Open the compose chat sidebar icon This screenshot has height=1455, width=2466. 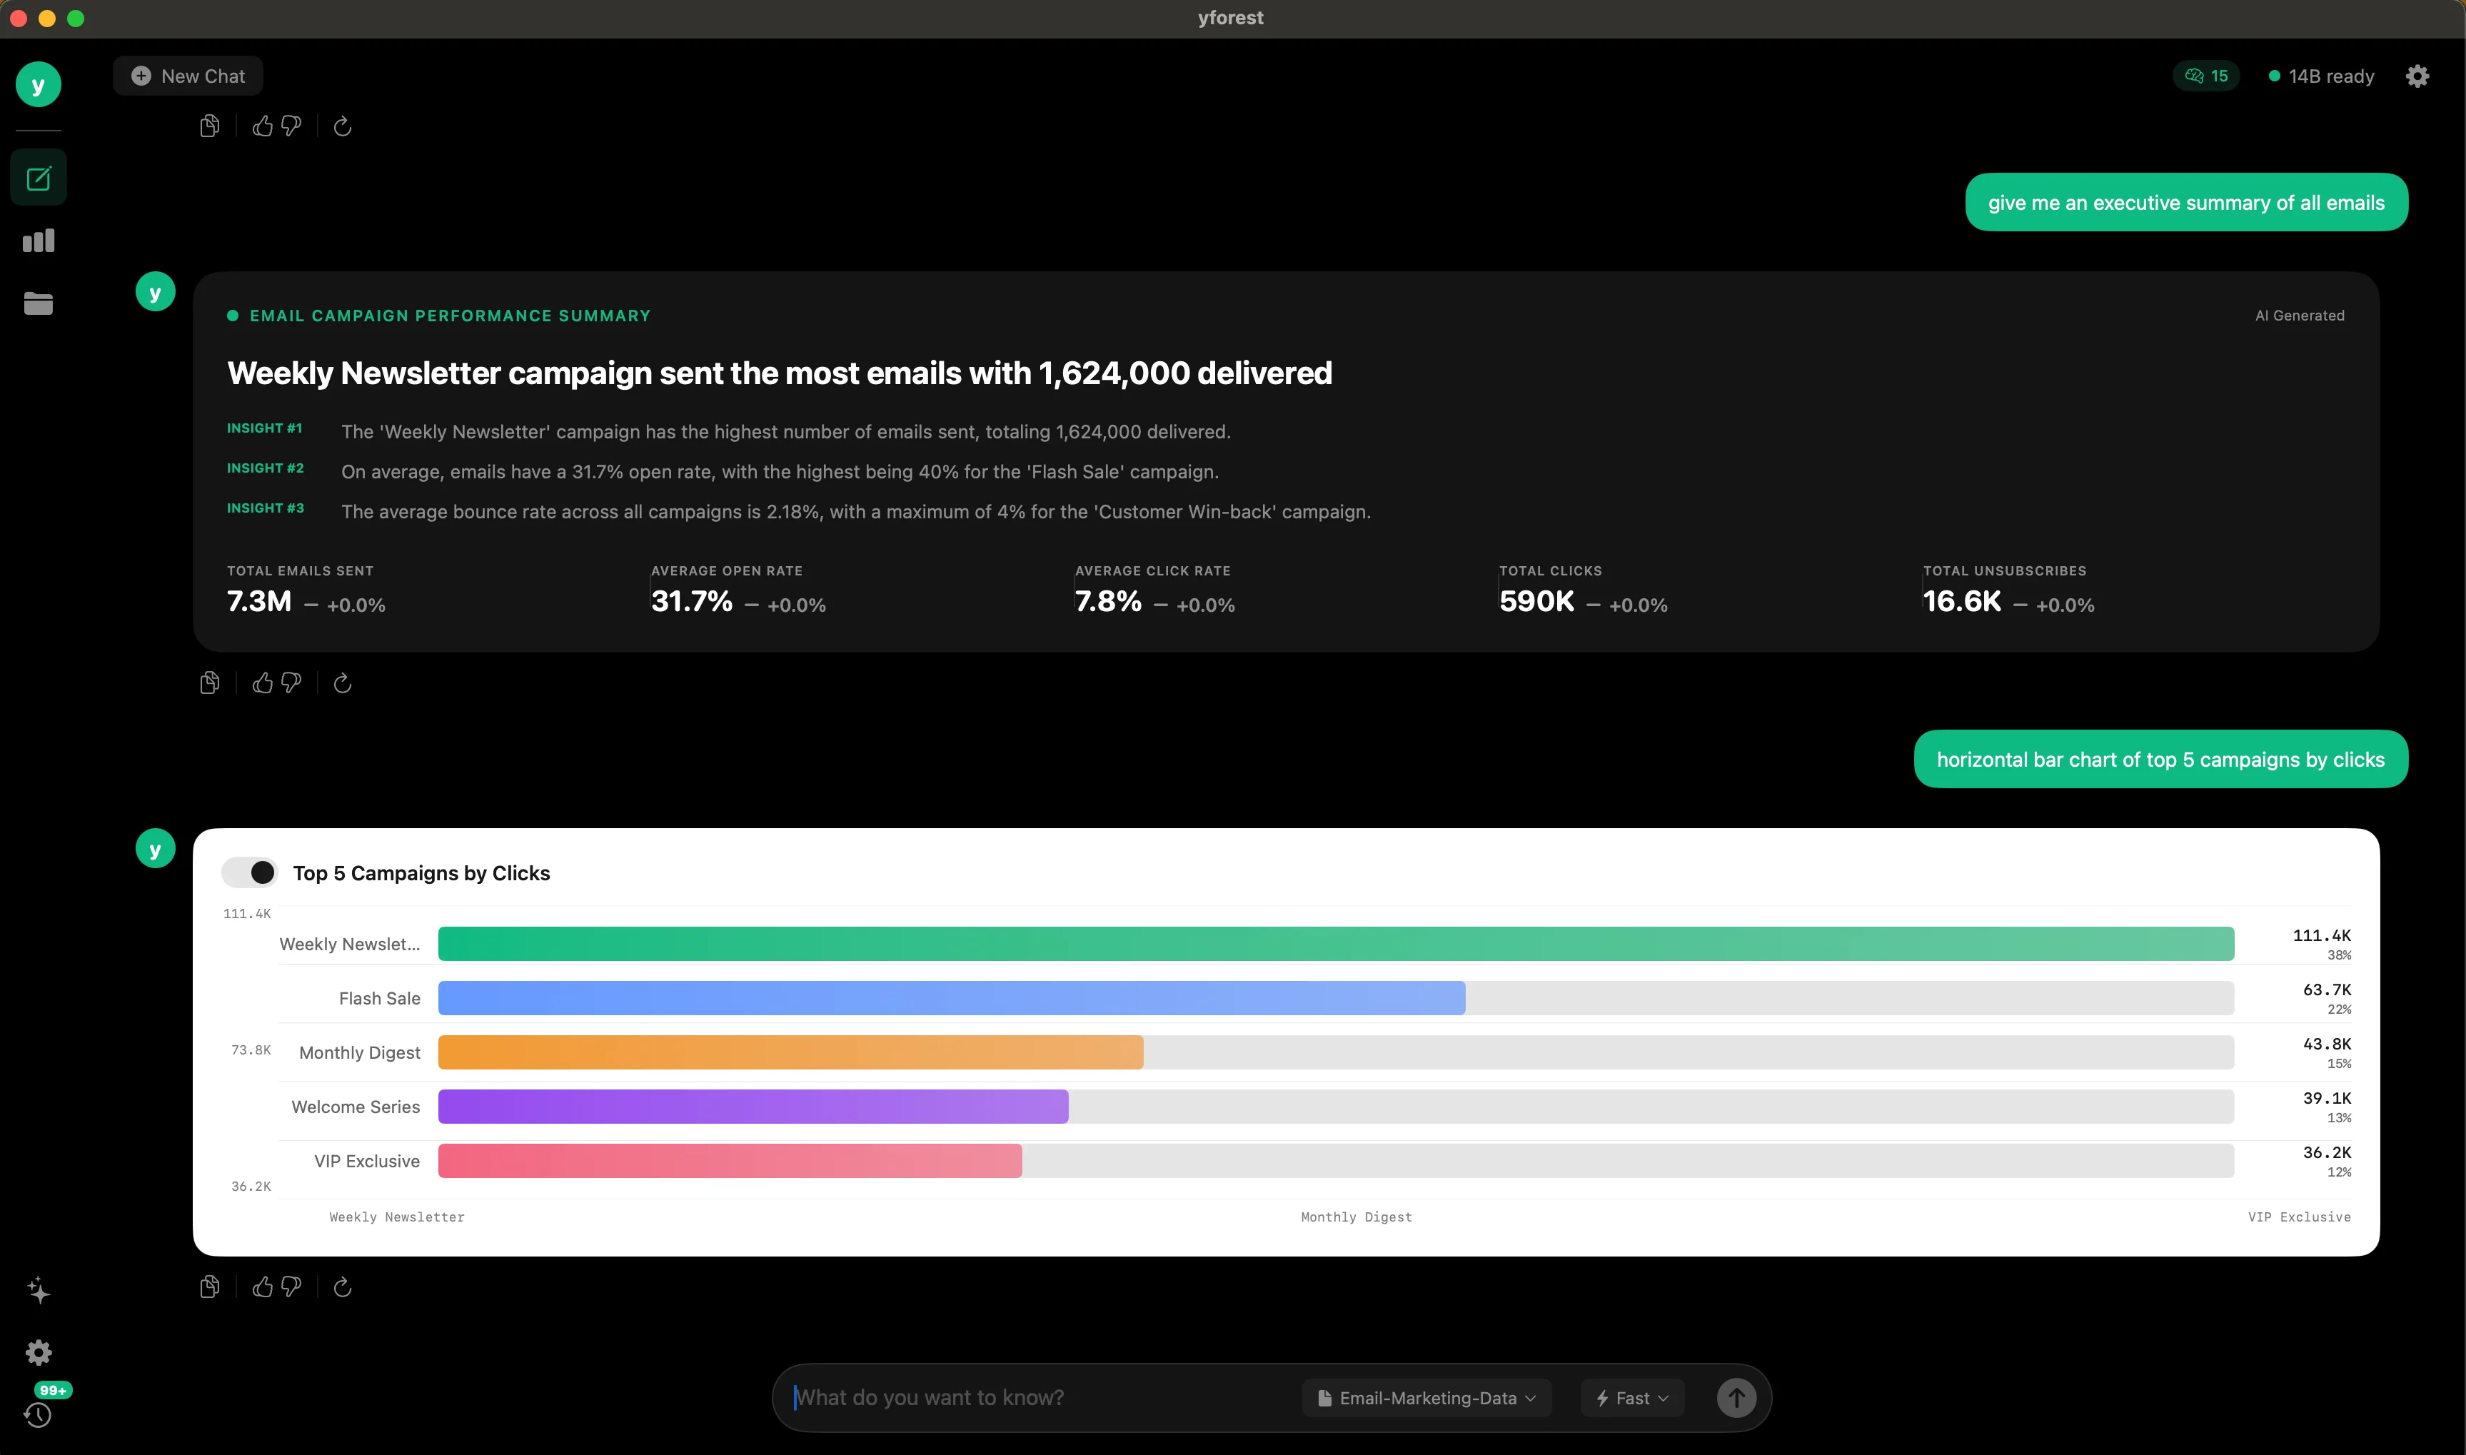(x=39, y=178)
